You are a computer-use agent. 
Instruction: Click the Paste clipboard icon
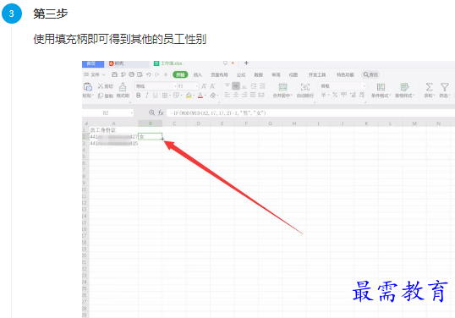[87, 86]
